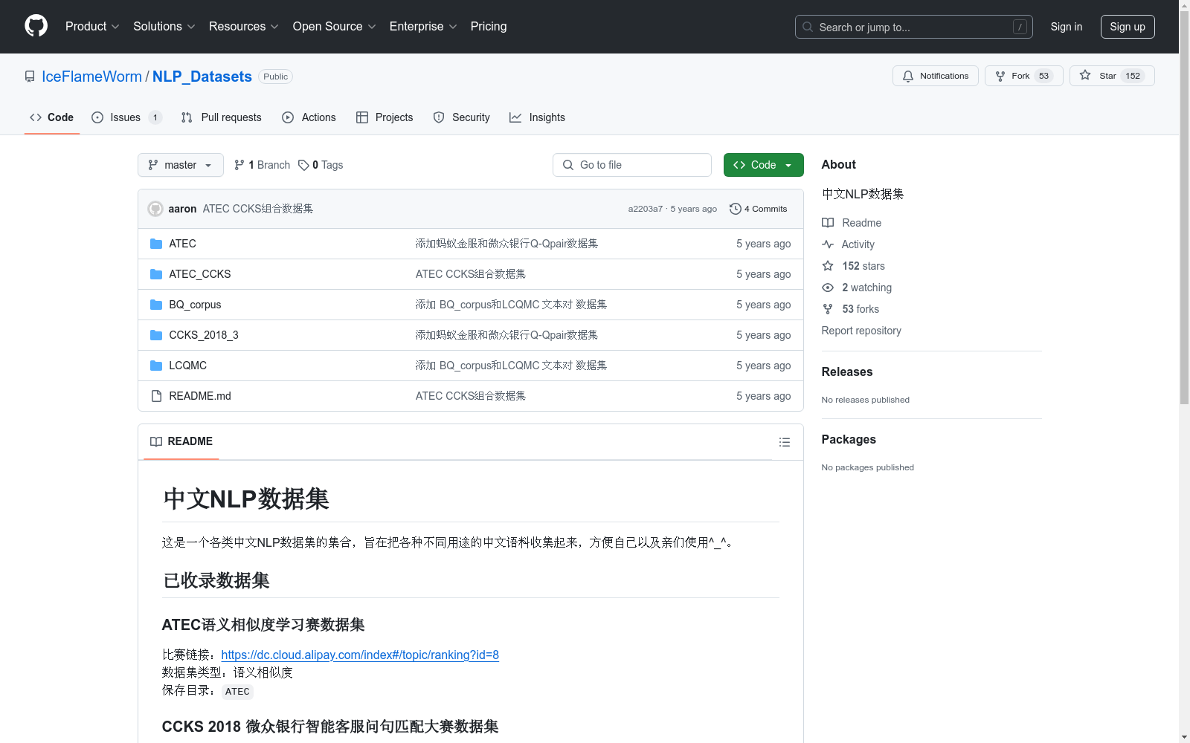Click the Readme book icon in About
1190x743 pixels.
coord(828,223)
